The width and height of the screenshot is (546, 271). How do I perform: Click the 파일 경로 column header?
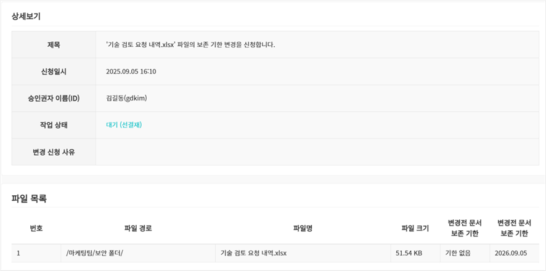138,228
